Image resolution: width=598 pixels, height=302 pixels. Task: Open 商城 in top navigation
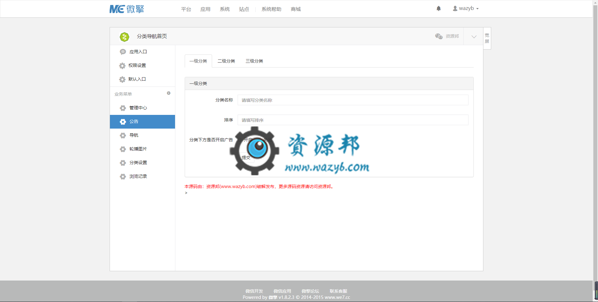(x=296, y=9)
